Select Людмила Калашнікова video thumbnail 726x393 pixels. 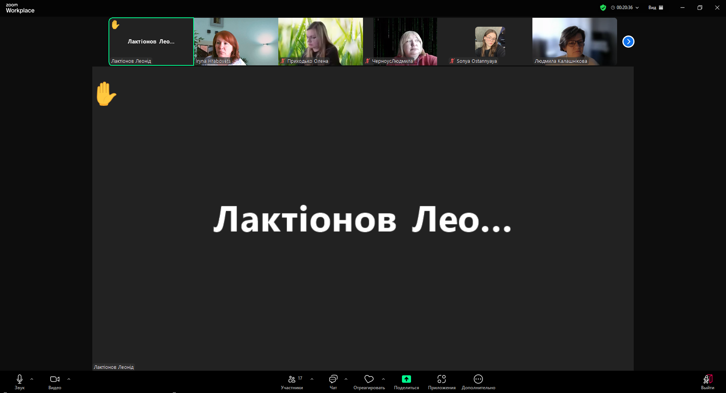(x=574, y=42)
